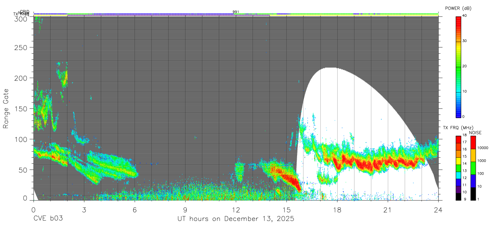Click the '12' hour tick on time axis
Image resolution: width=493 pixels, height=227 pixels.
click(236, 209)
